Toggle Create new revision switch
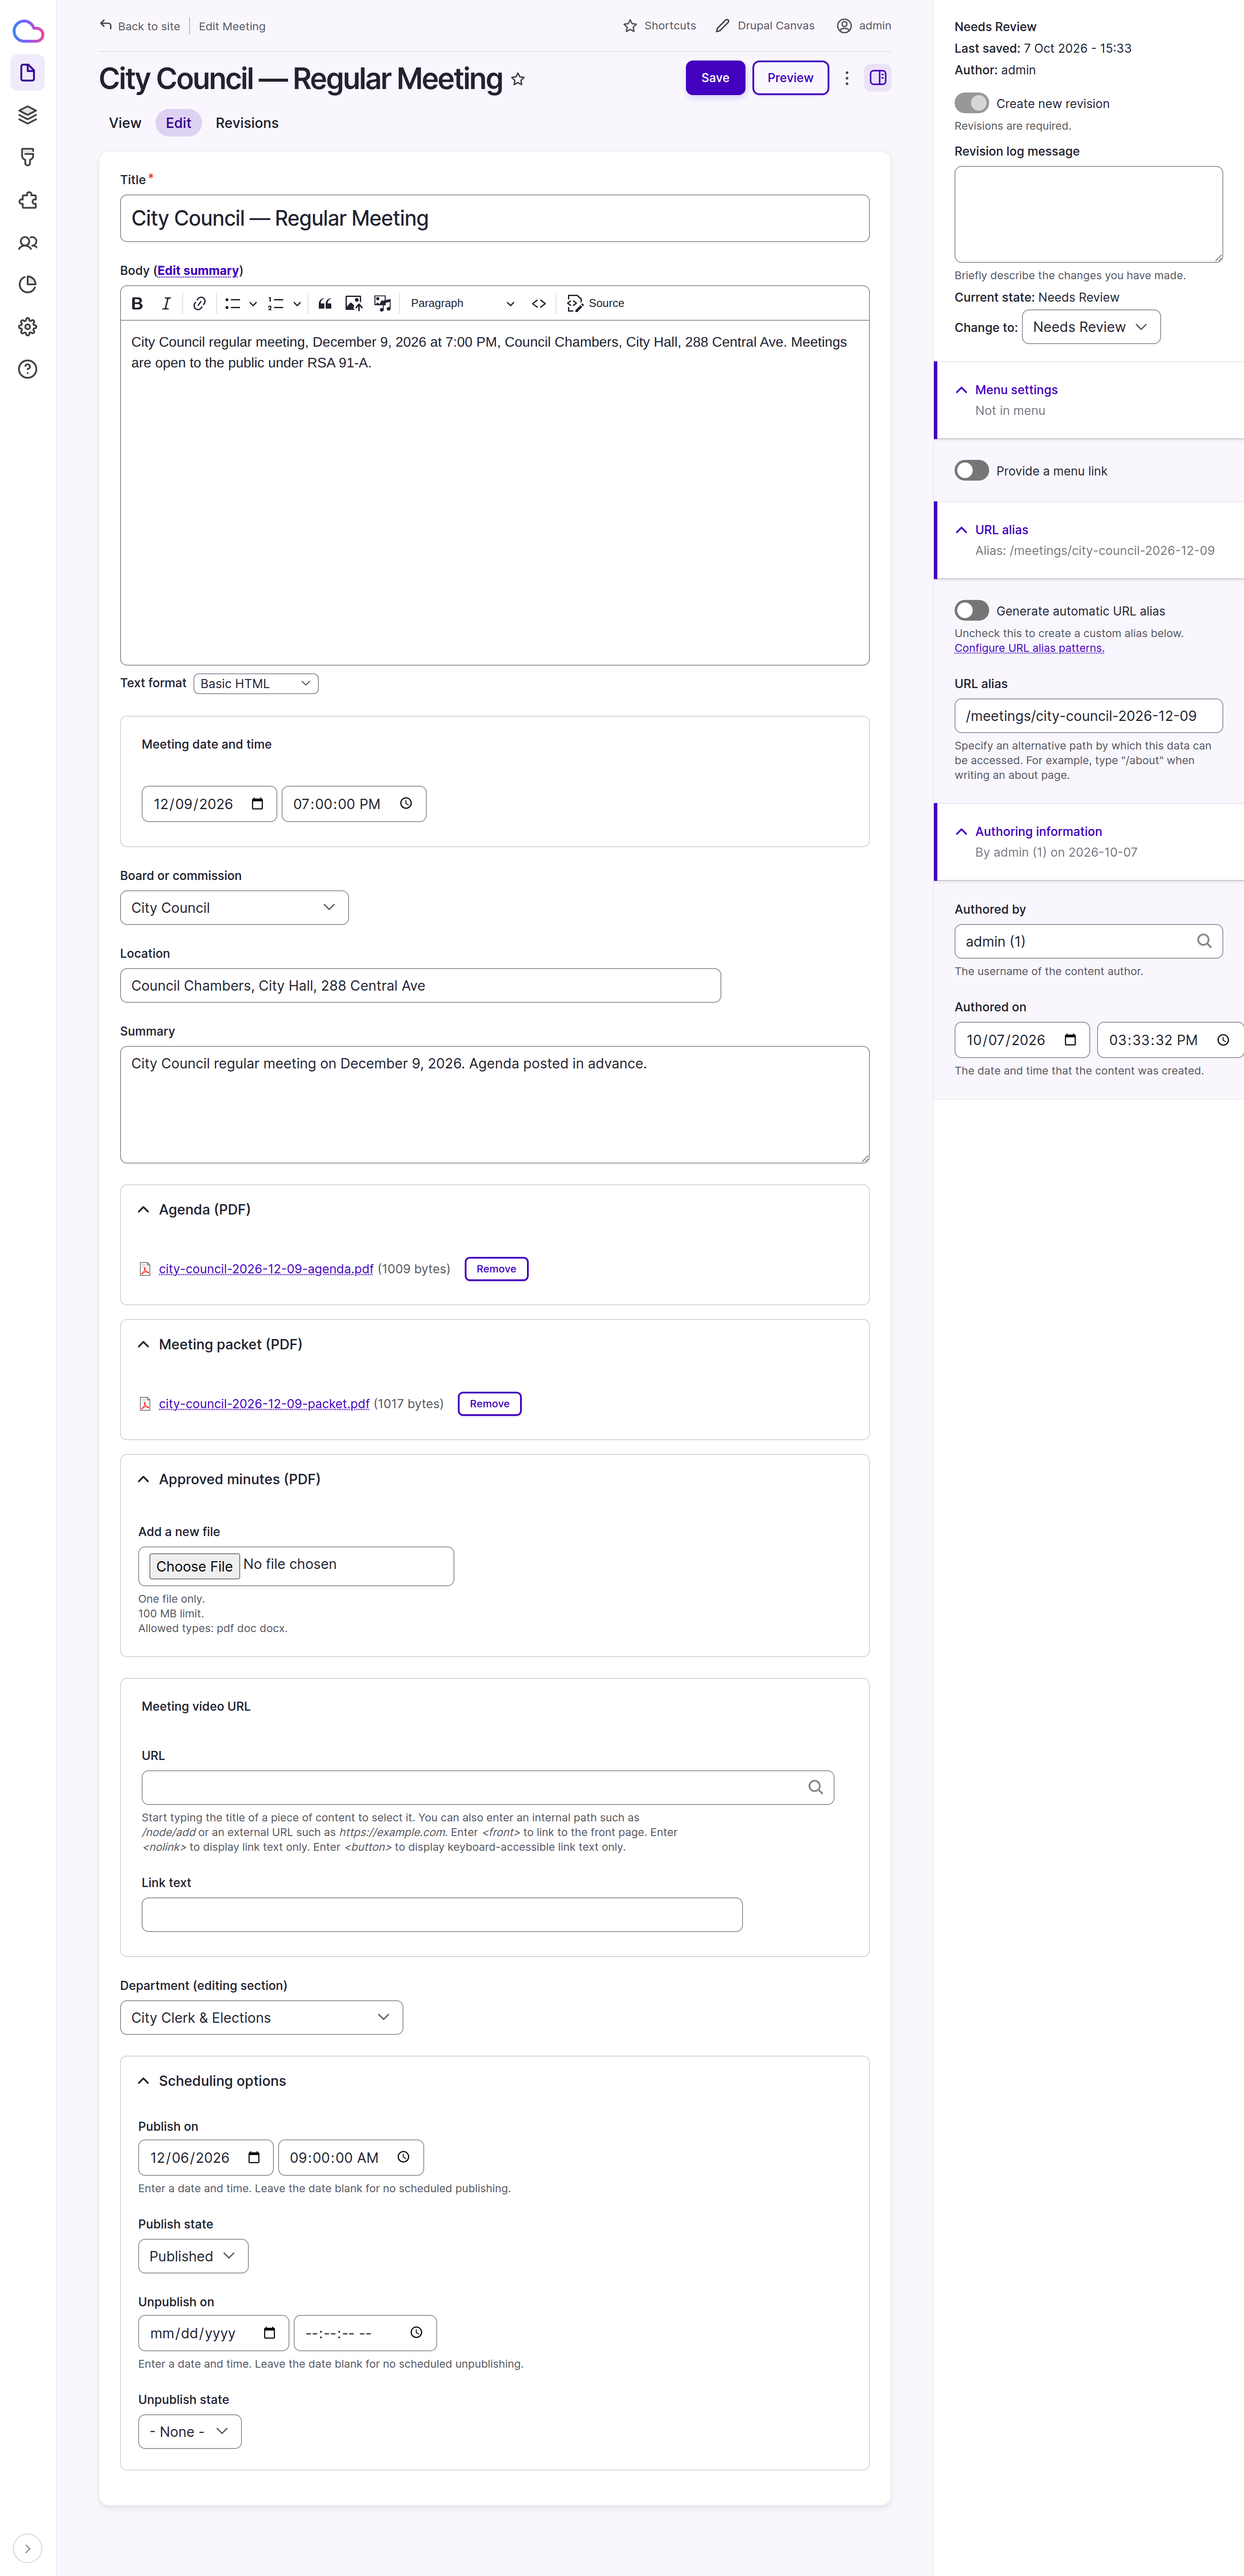 click(971, 103)
